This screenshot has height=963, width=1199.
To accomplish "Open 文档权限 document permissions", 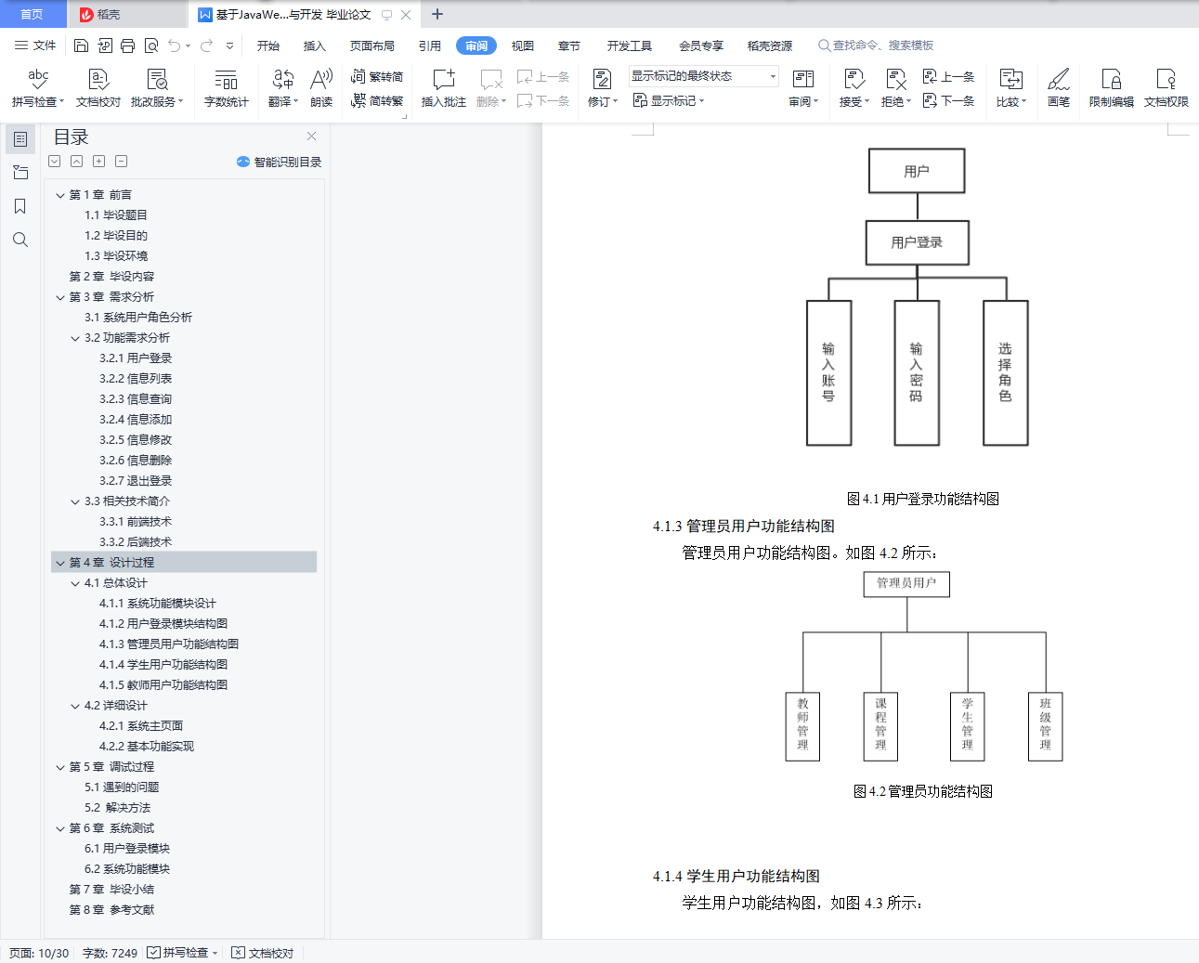I will [x=1166, y=88].
